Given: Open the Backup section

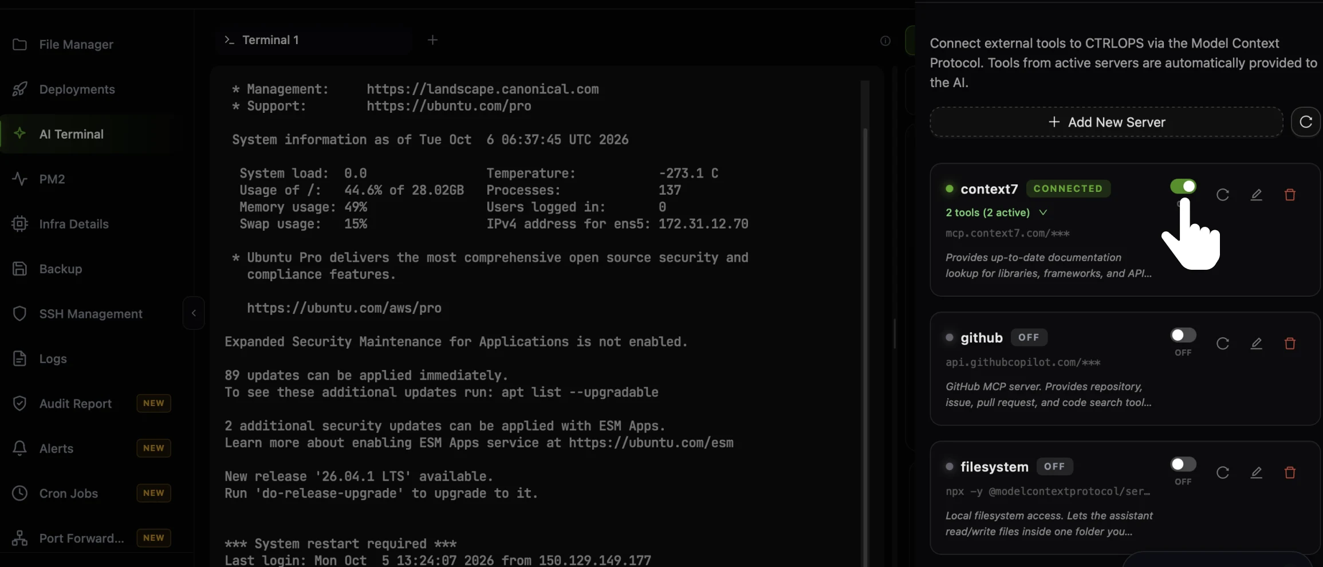Looking at the screenshot, I should 61,269.
